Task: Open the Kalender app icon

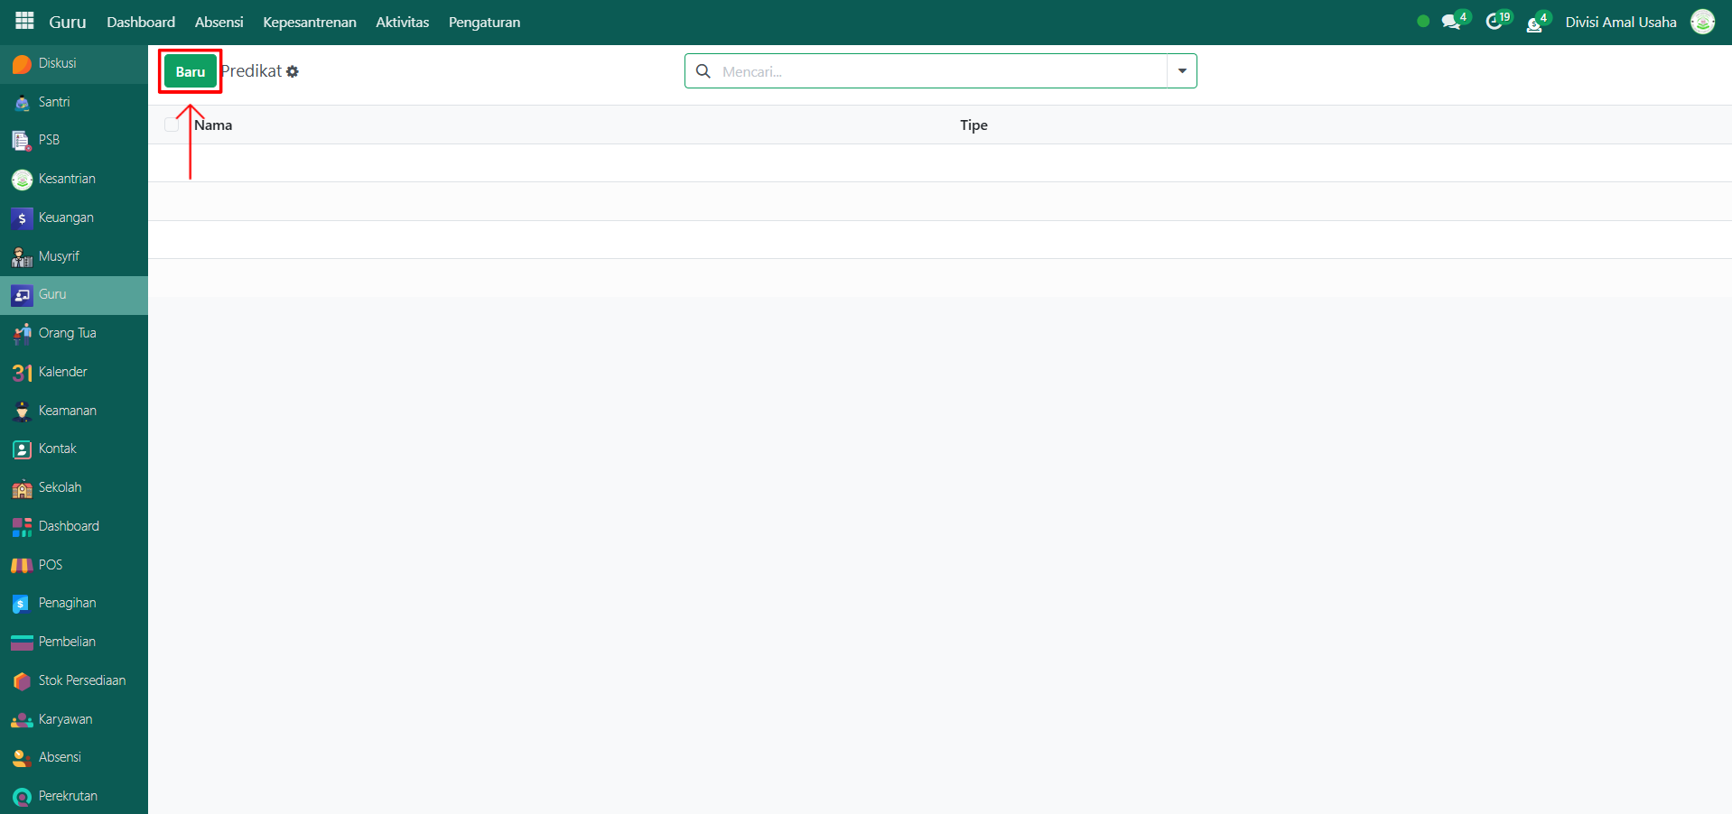Action: coord(22,373)
